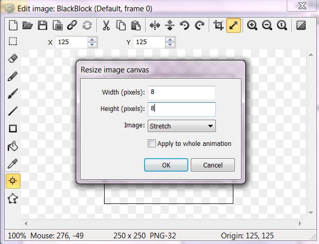
Task: Click the Width (pixels) input field
Action: [181, 92]
